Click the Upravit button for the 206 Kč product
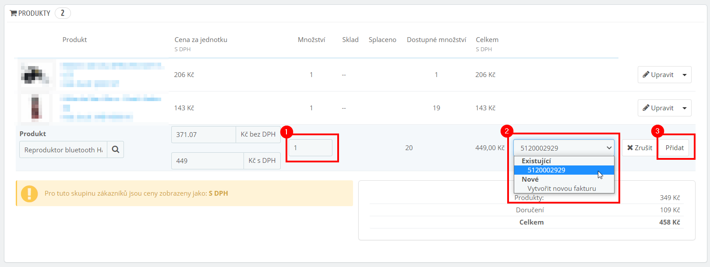 (x=658, y=74)
